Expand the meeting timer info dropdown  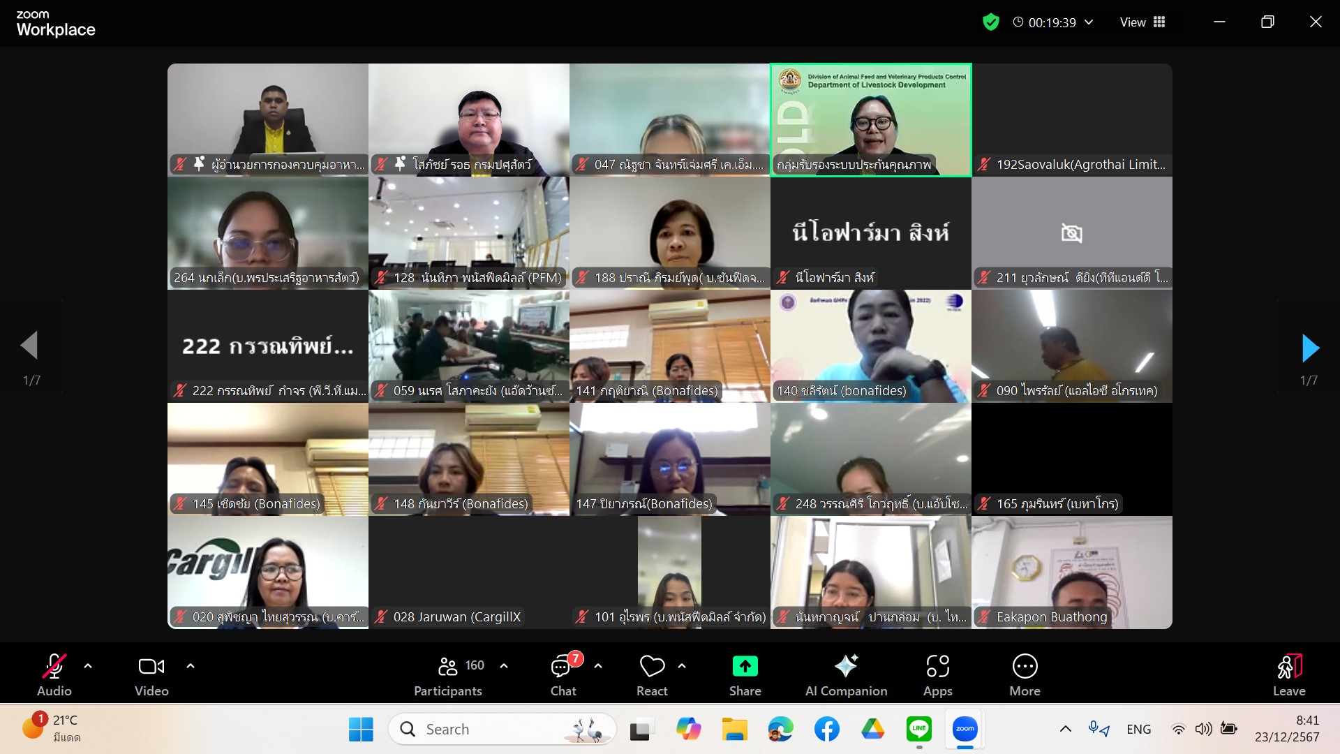(x=1089, y=22)
